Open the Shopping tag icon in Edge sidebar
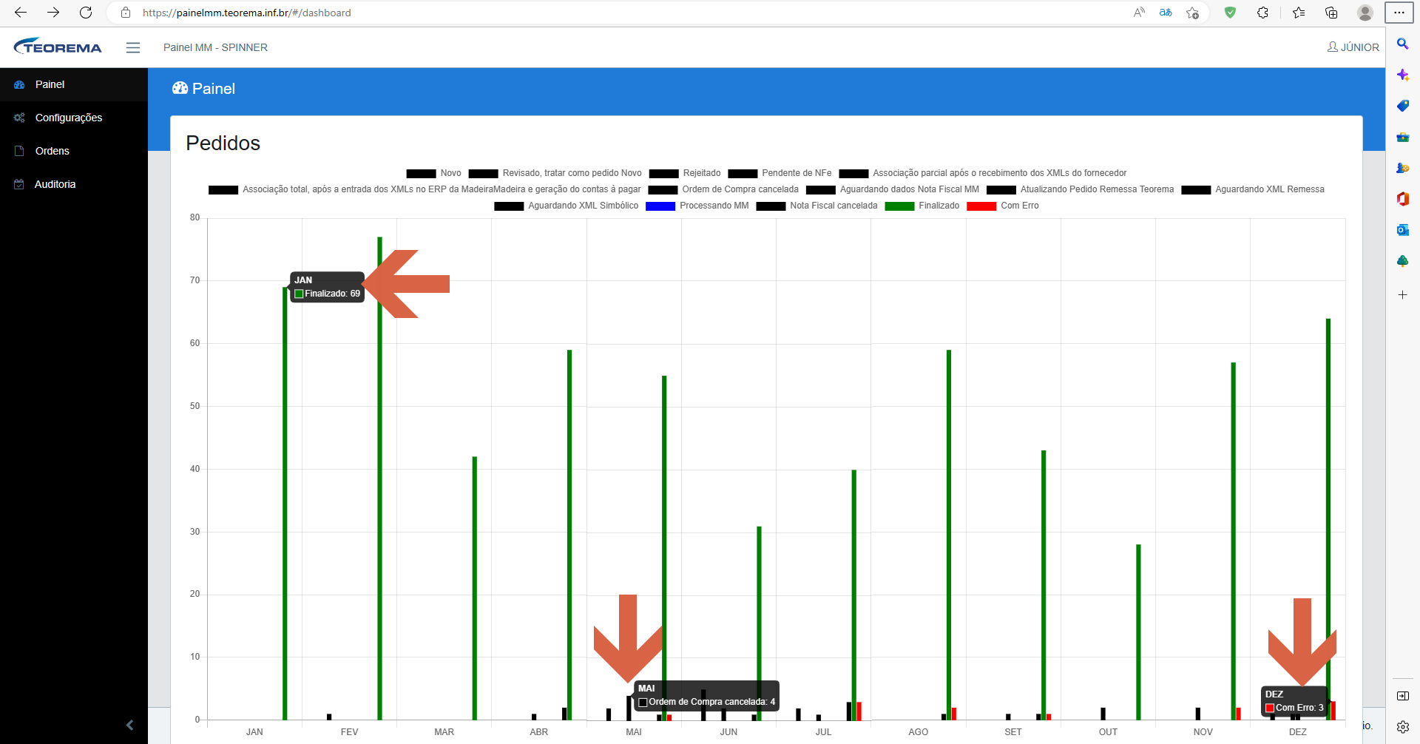The width and height of the screenshot is (1420, 744). pos(1402,106)
